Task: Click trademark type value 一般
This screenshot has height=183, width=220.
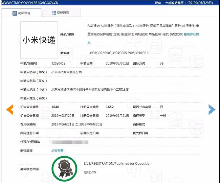Action: click(x=163, y=116)
